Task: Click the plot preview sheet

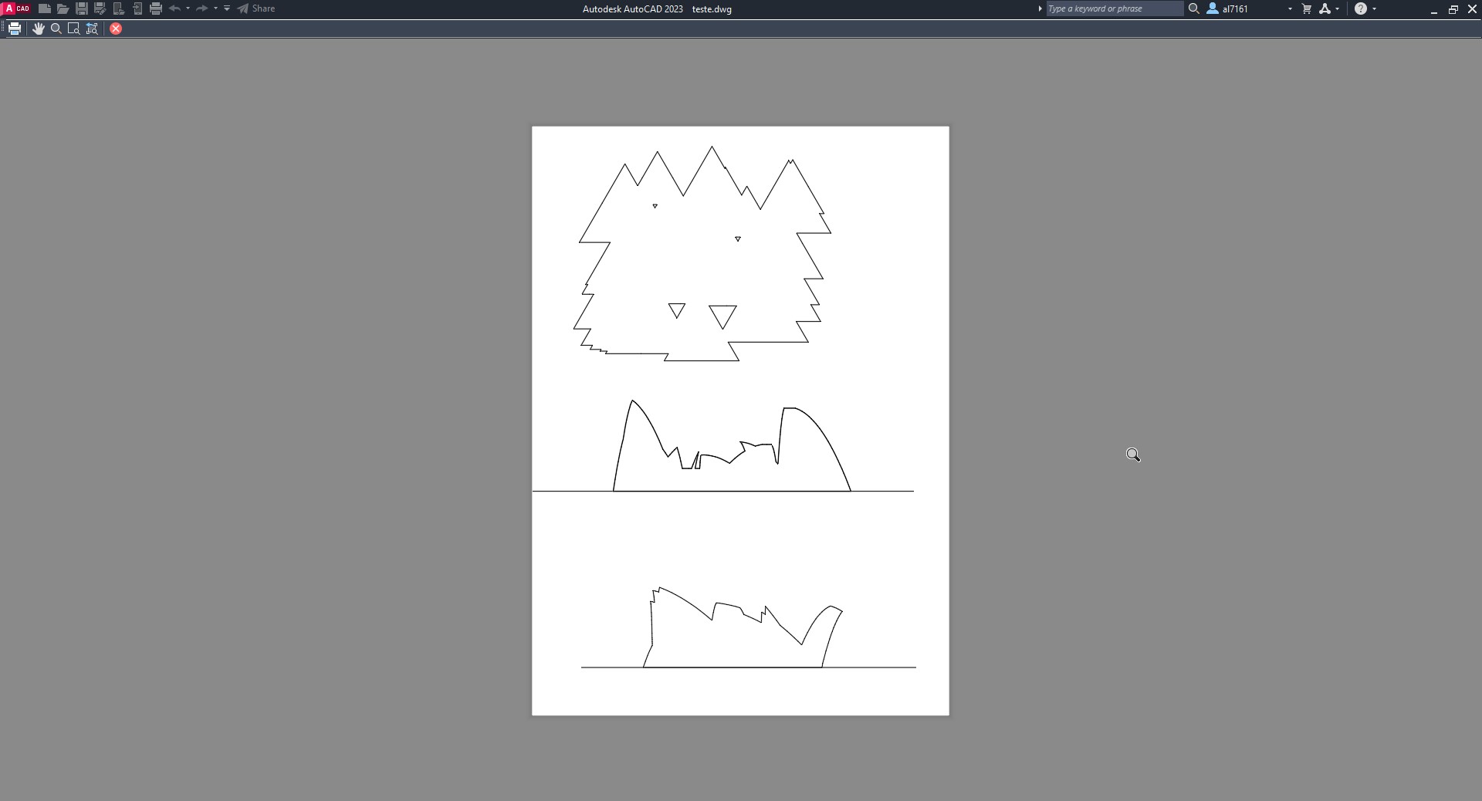Action: click(x=740, y=421)
